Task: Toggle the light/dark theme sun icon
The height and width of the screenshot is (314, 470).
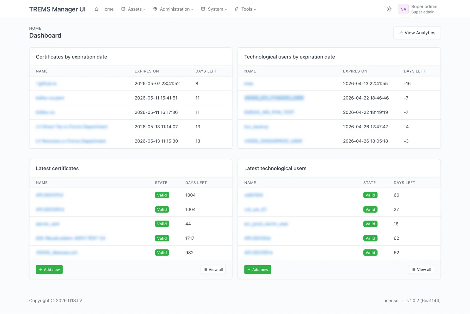Action: pos(389,9)
